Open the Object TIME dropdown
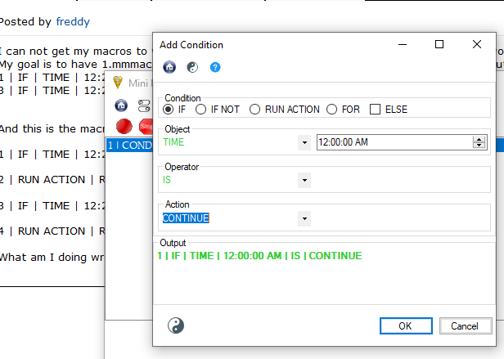Viewport: 504px width, 359px height. [304, 142]
